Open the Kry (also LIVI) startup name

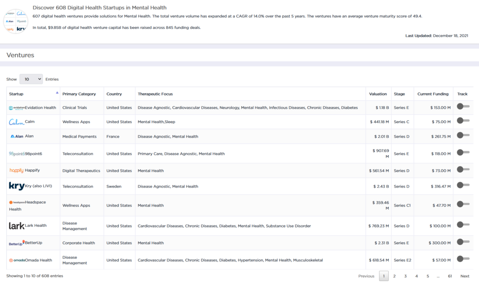point(38,186)
